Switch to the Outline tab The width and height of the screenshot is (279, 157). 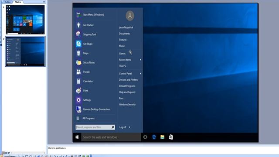tap(7, 2)
